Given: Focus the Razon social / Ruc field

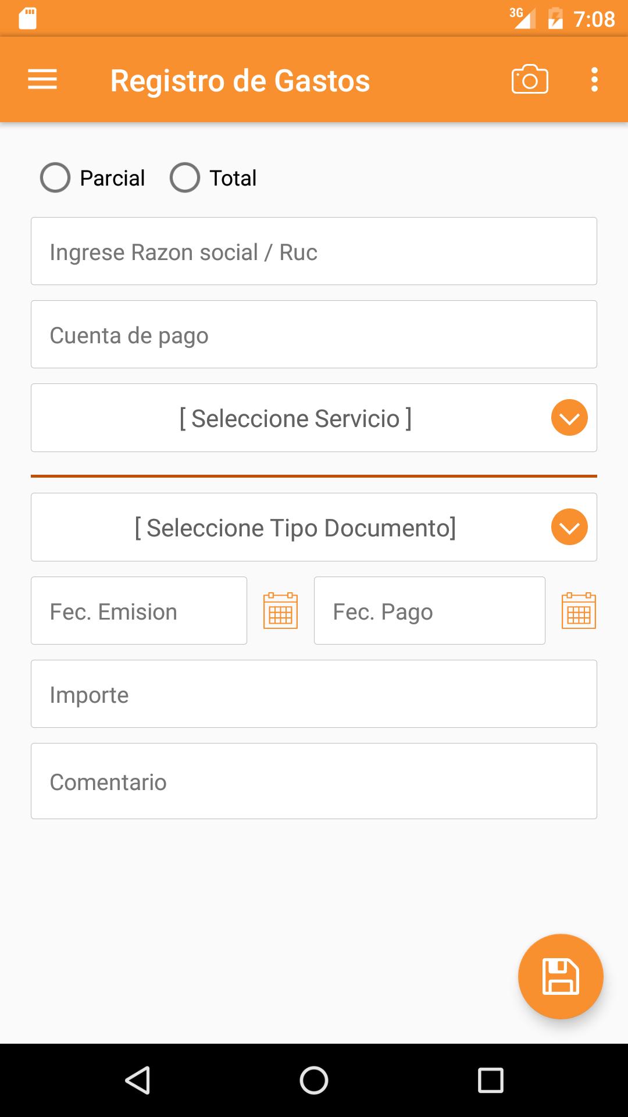Looking at the screenshot, I should [314, 251].
